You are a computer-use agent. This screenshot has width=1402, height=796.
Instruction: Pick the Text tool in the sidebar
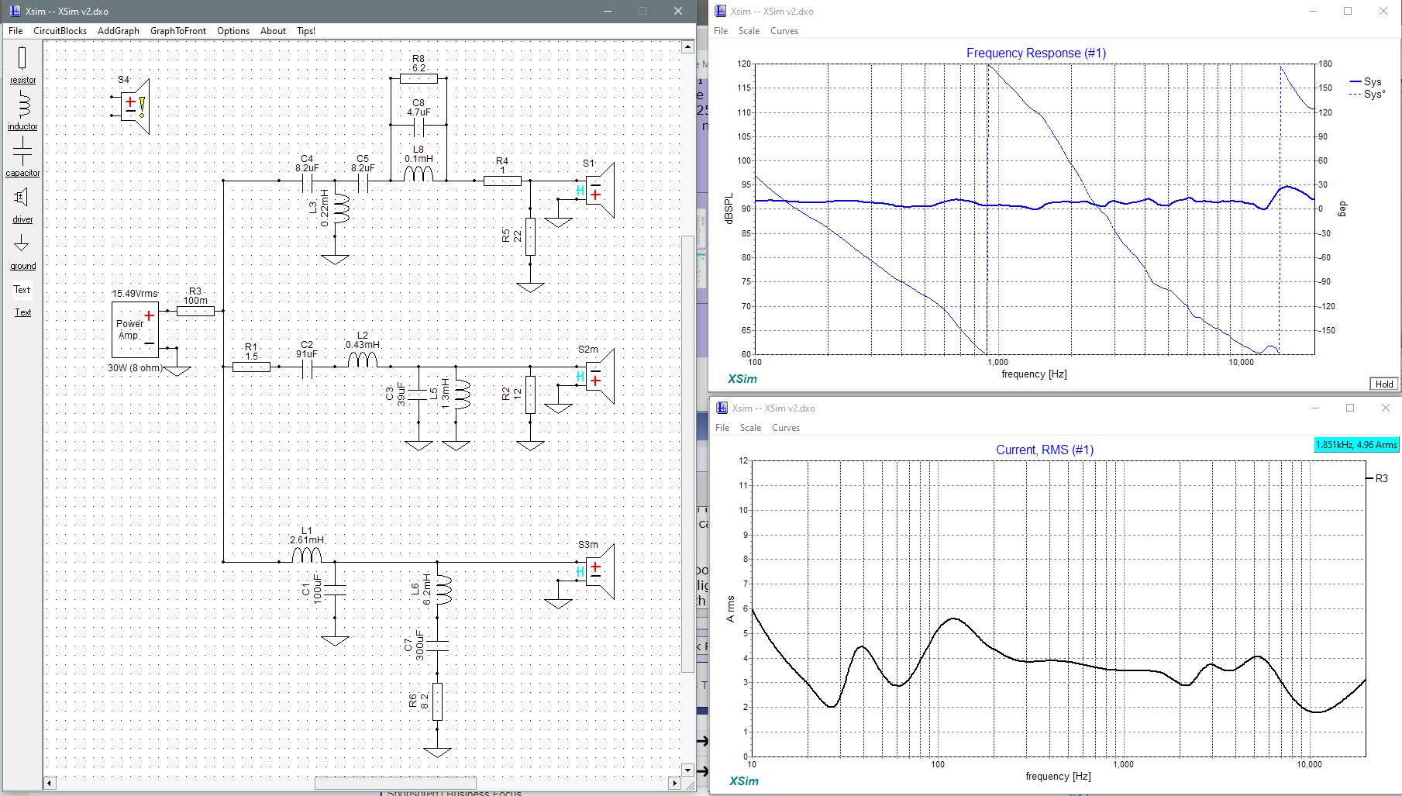[x=22, y=290]
